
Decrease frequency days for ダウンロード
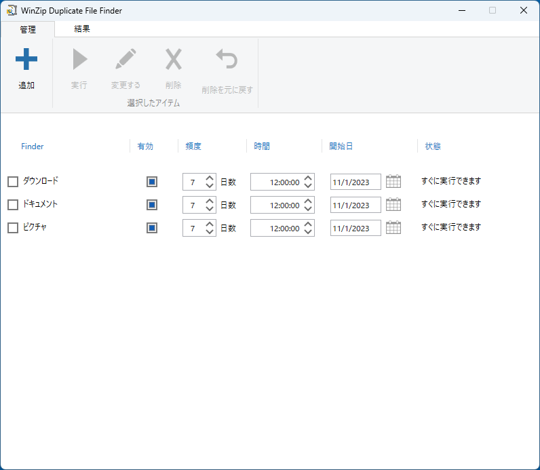coord(210,186)
